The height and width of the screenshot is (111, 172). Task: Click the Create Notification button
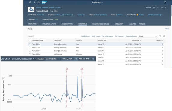(x=131, y=36)
